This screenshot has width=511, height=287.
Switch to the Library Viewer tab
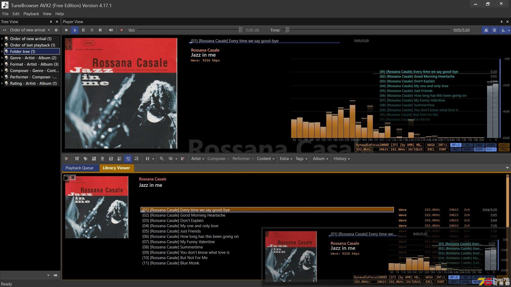point(116,167)
